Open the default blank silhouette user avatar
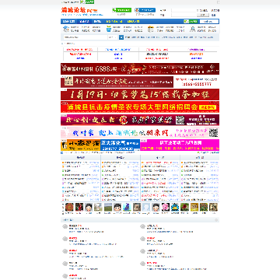This screenshot has width=280, height=280. (146, 207)
